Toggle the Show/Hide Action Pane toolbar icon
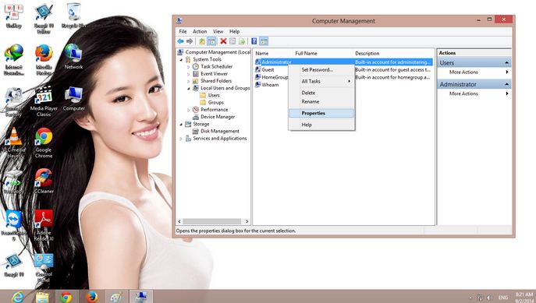 [x=264, y=41]
